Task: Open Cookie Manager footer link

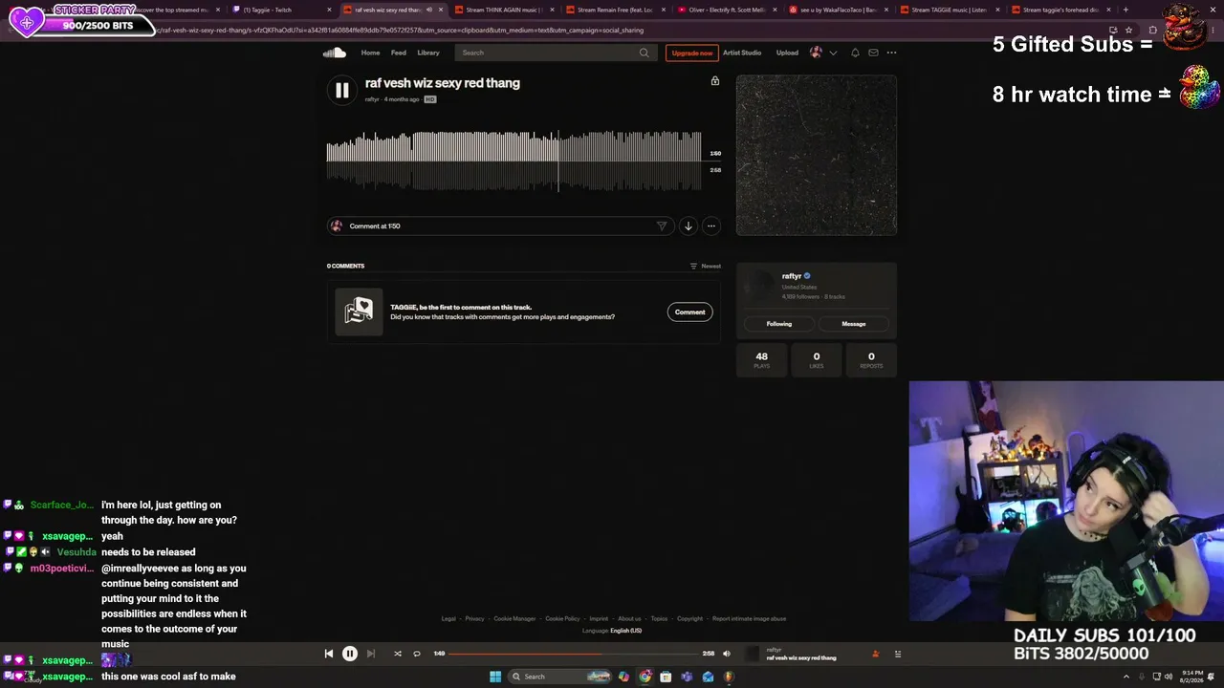Action: 514,618
